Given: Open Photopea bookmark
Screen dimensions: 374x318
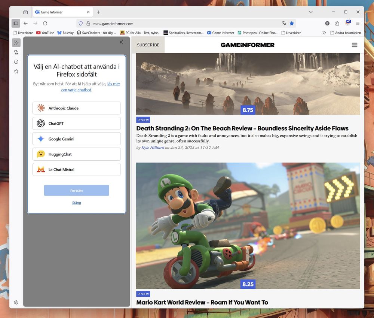Looking at the screenshot, I should click(258, 33).
